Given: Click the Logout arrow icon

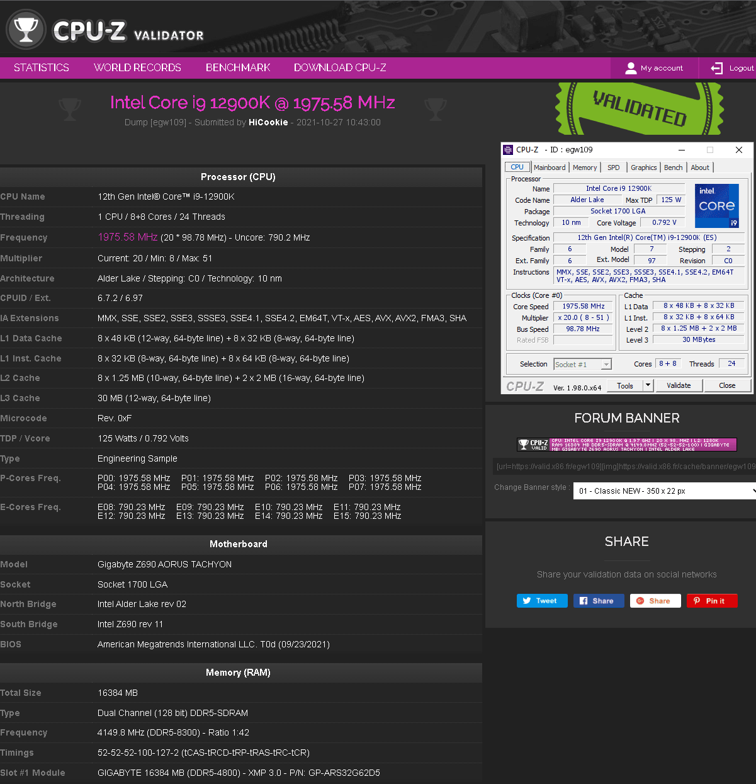Looking at the screenshot, I should coord(716,68).
